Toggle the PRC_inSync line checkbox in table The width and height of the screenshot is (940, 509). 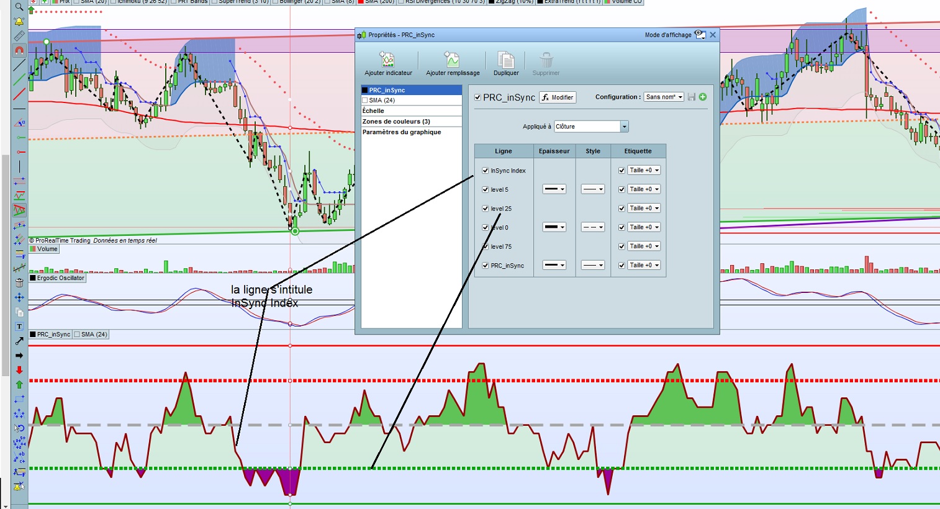pyautogui.click(x=486, y=266)
